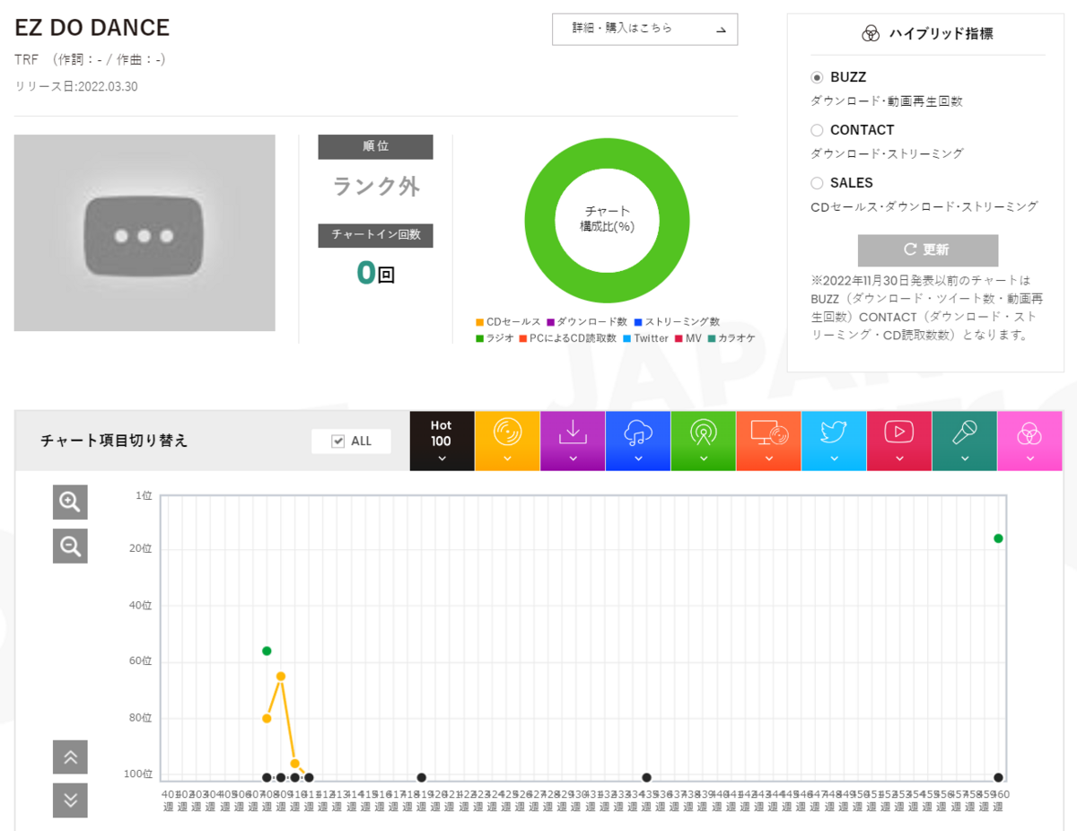The height and width of the screenshot is (831, 1077).
Task: Select the streaming cloud music icon tab
Action: pos(638,441)
